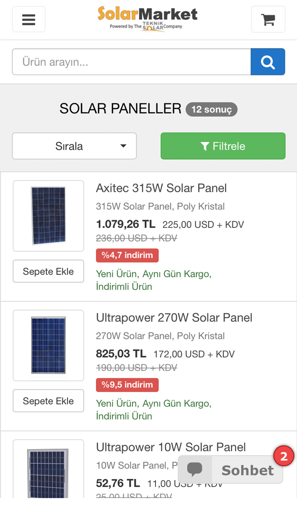Open the Filtrele filter panel

tap(223, 146)
